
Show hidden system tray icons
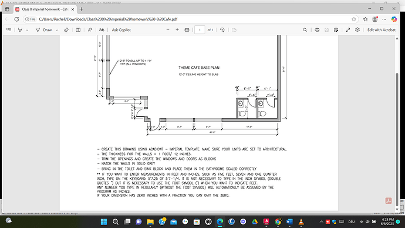click(x=321, y=222)
